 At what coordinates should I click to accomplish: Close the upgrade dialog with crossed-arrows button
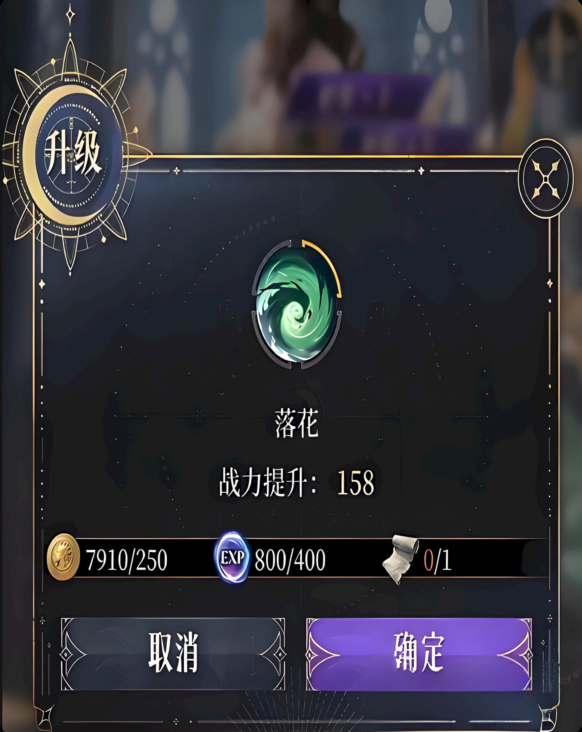point(545,178)
